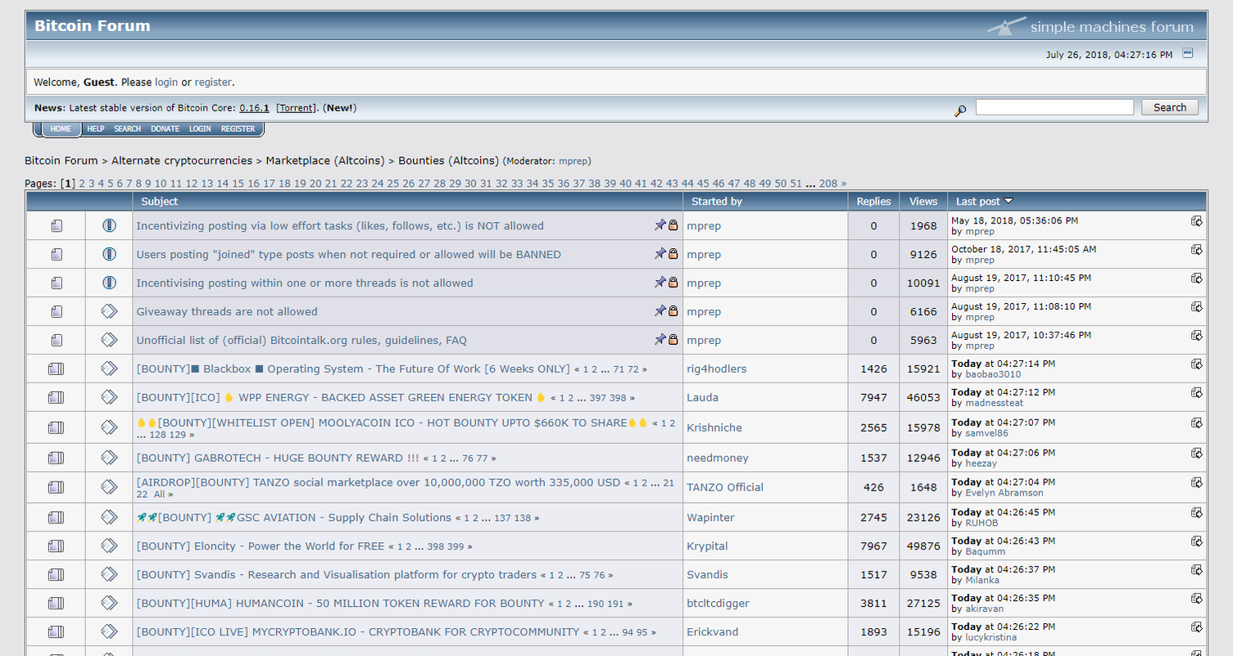
Task: Click folder icon in the Eloncity row
Action: pyautogui.click(x=56, y=546)
